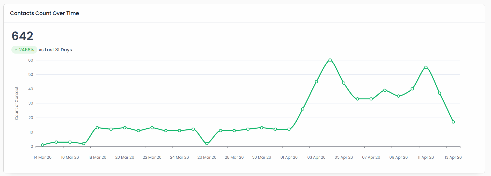Image resolution: width=491 pixels, height=176 pixels.
Task: Select the final data point for 13 Apr
Action: coord(453,122)
